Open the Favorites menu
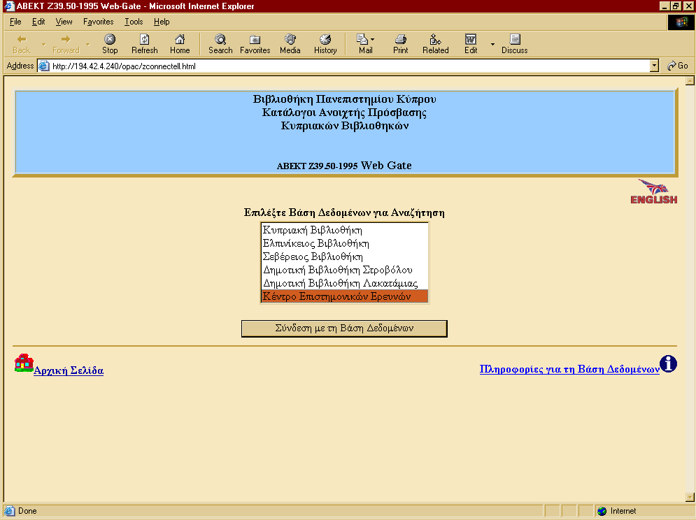 tap(99, 22)
